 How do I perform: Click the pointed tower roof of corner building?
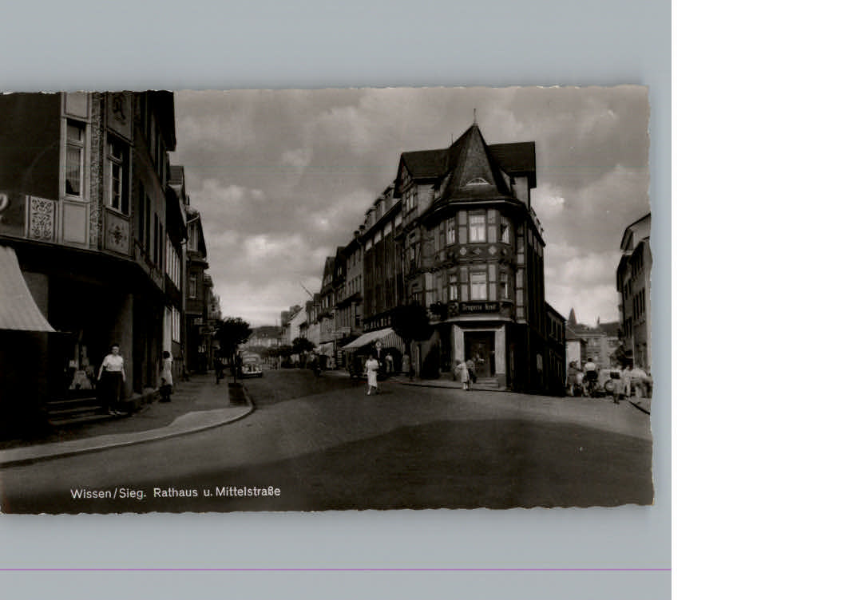(x=471, y=165)
